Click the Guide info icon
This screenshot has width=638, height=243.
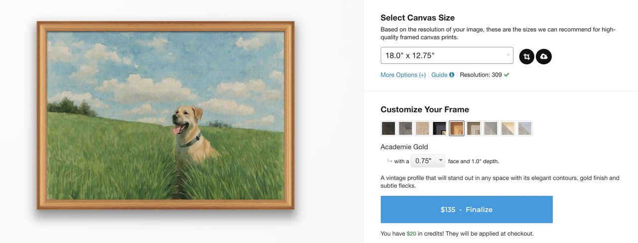(452, 75)
